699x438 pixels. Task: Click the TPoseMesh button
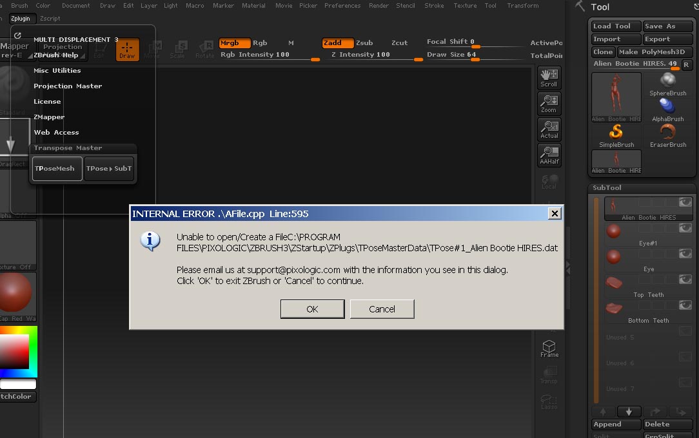(57, 169)
